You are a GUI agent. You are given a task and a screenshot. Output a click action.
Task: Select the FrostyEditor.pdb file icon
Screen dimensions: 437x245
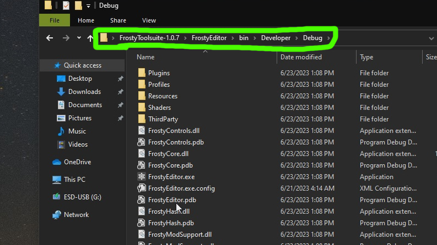click(x=141, y=200)
